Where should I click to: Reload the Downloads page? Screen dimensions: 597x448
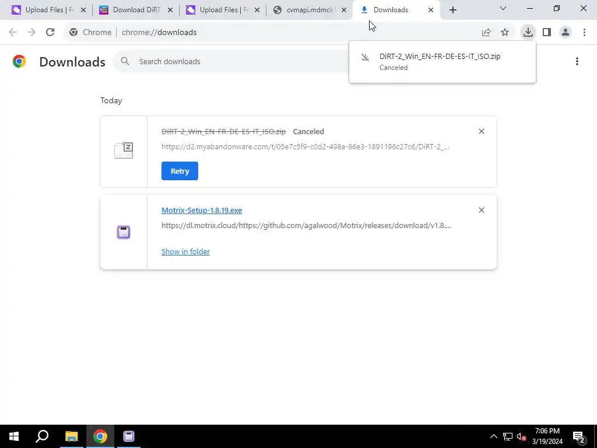click(x=50, y=33)
